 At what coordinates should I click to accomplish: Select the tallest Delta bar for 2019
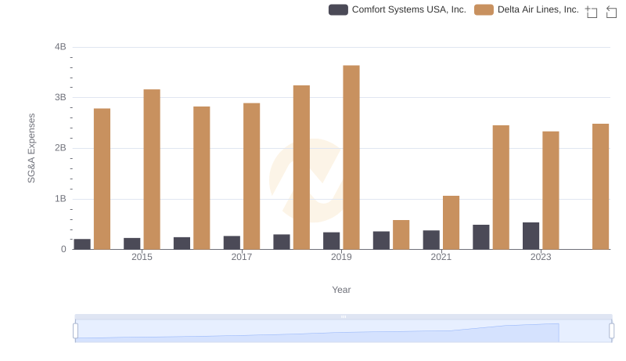[351, 157]
